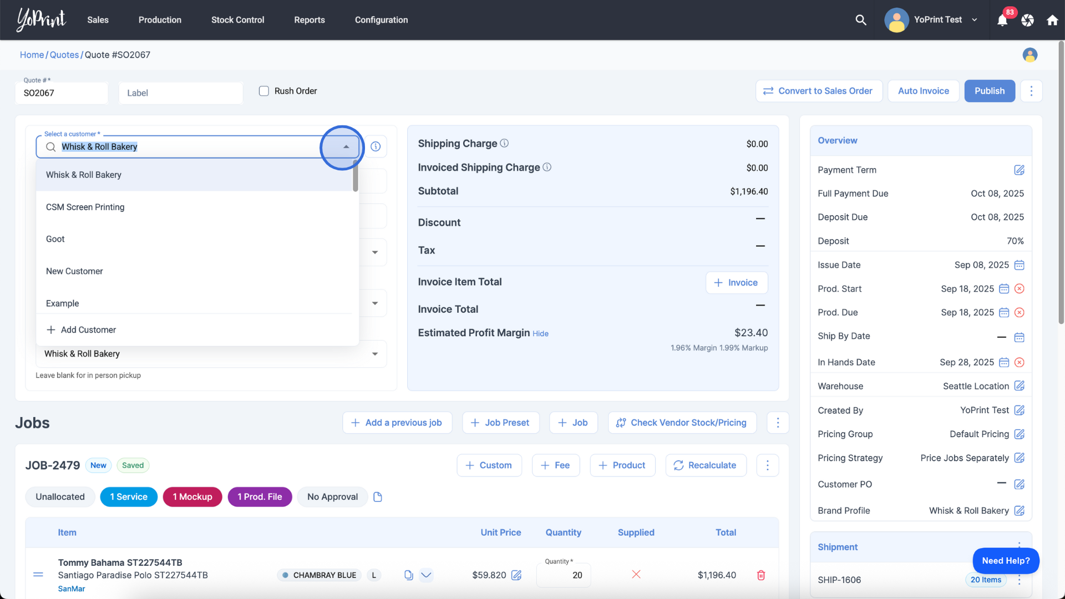Enable the Rush Order checkbox
Viewport: 1065px width, 599px height.
tap(264, 91)
